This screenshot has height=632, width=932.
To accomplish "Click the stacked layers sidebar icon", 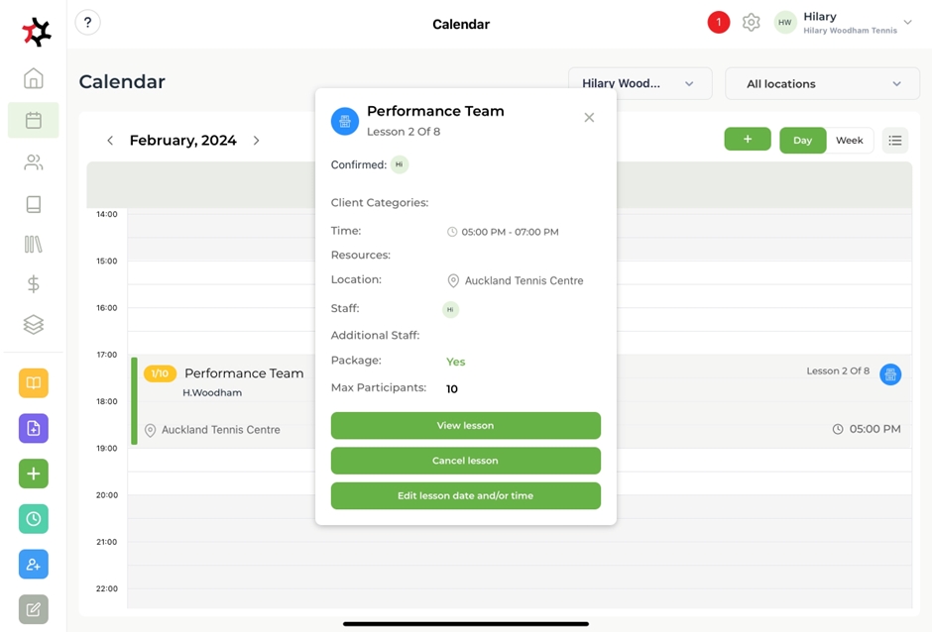I will [34, 325].
